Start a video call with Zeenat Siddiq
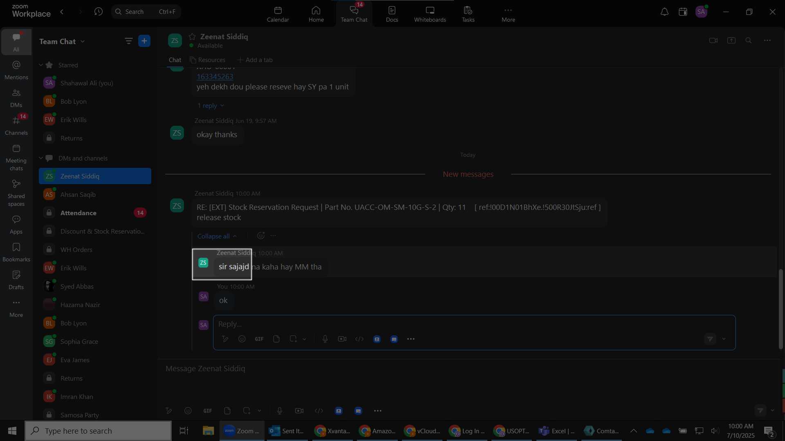This screenshot has width=785, height=441. click(x=713, y=40)
